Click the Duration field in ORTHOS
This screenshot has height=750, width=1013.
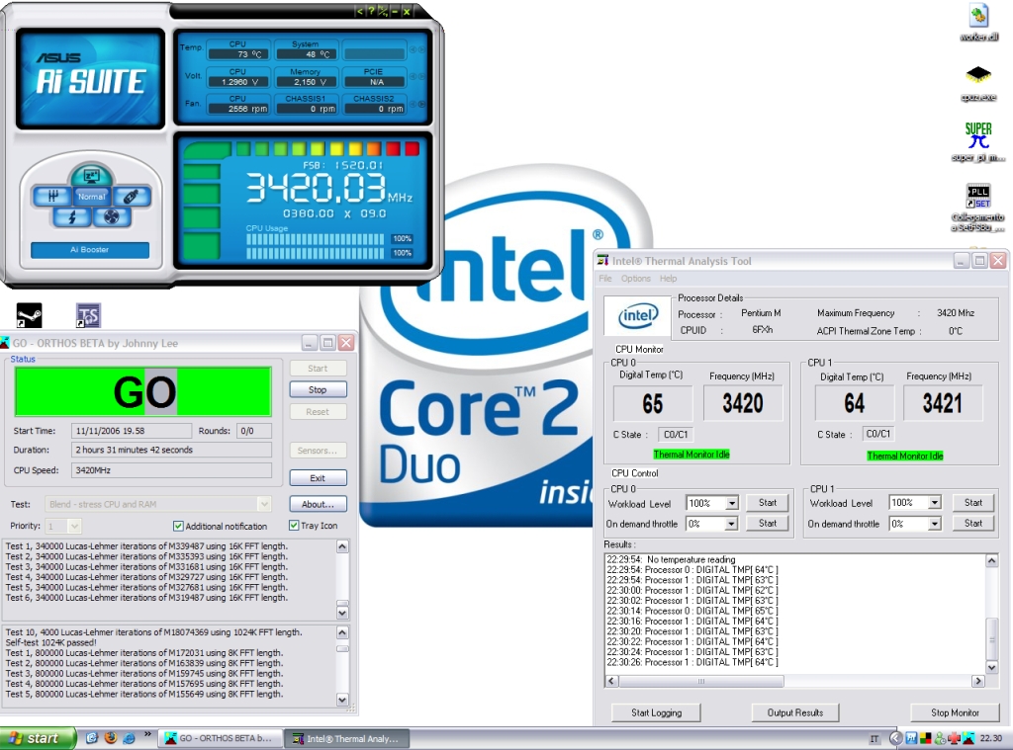point(171,450)
